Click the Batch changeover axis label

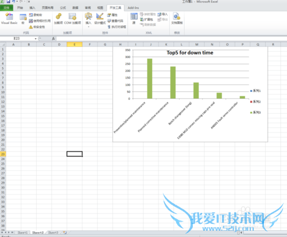coord(180,114)
